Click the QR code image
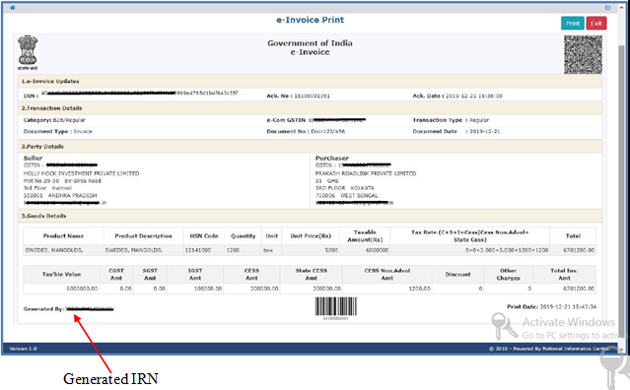This screenshot has width=630, height=390. click(x=583, y=54)
